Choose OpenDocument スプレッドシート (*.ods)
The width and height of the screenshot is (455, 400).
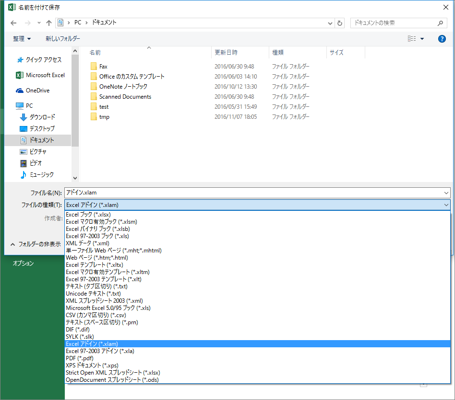(x=257, y=380)
